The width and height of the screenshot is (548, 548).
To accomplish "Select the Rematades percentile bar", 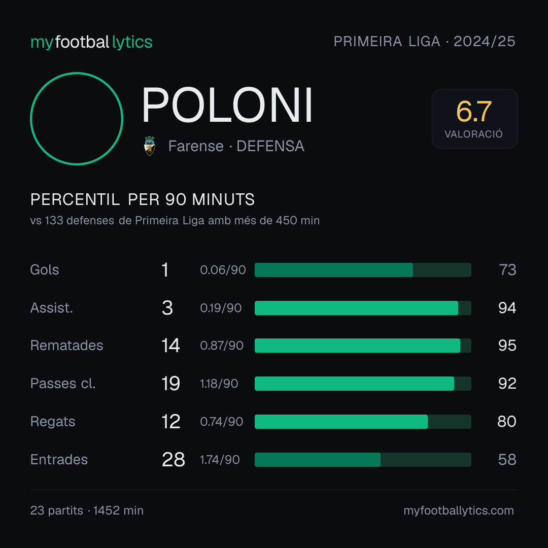I will point(363,346).
